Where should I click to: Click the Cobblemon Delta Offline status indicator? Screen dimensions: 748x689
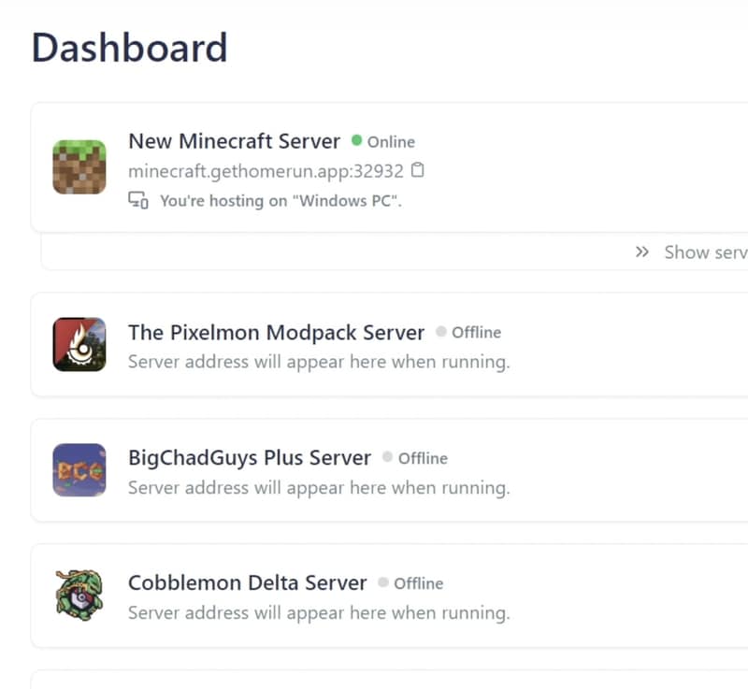[x=410, y=583]
